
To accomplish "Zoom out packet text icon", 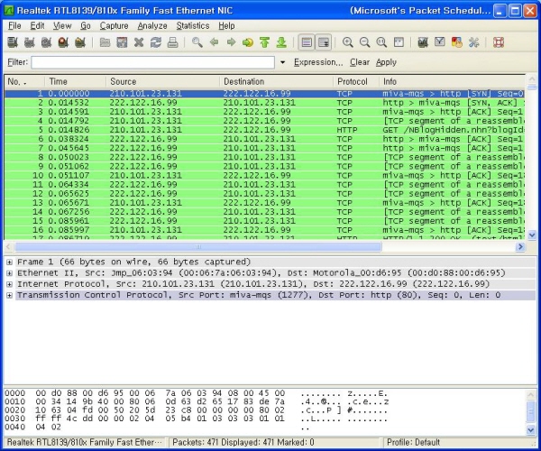I will click(364, 42).
